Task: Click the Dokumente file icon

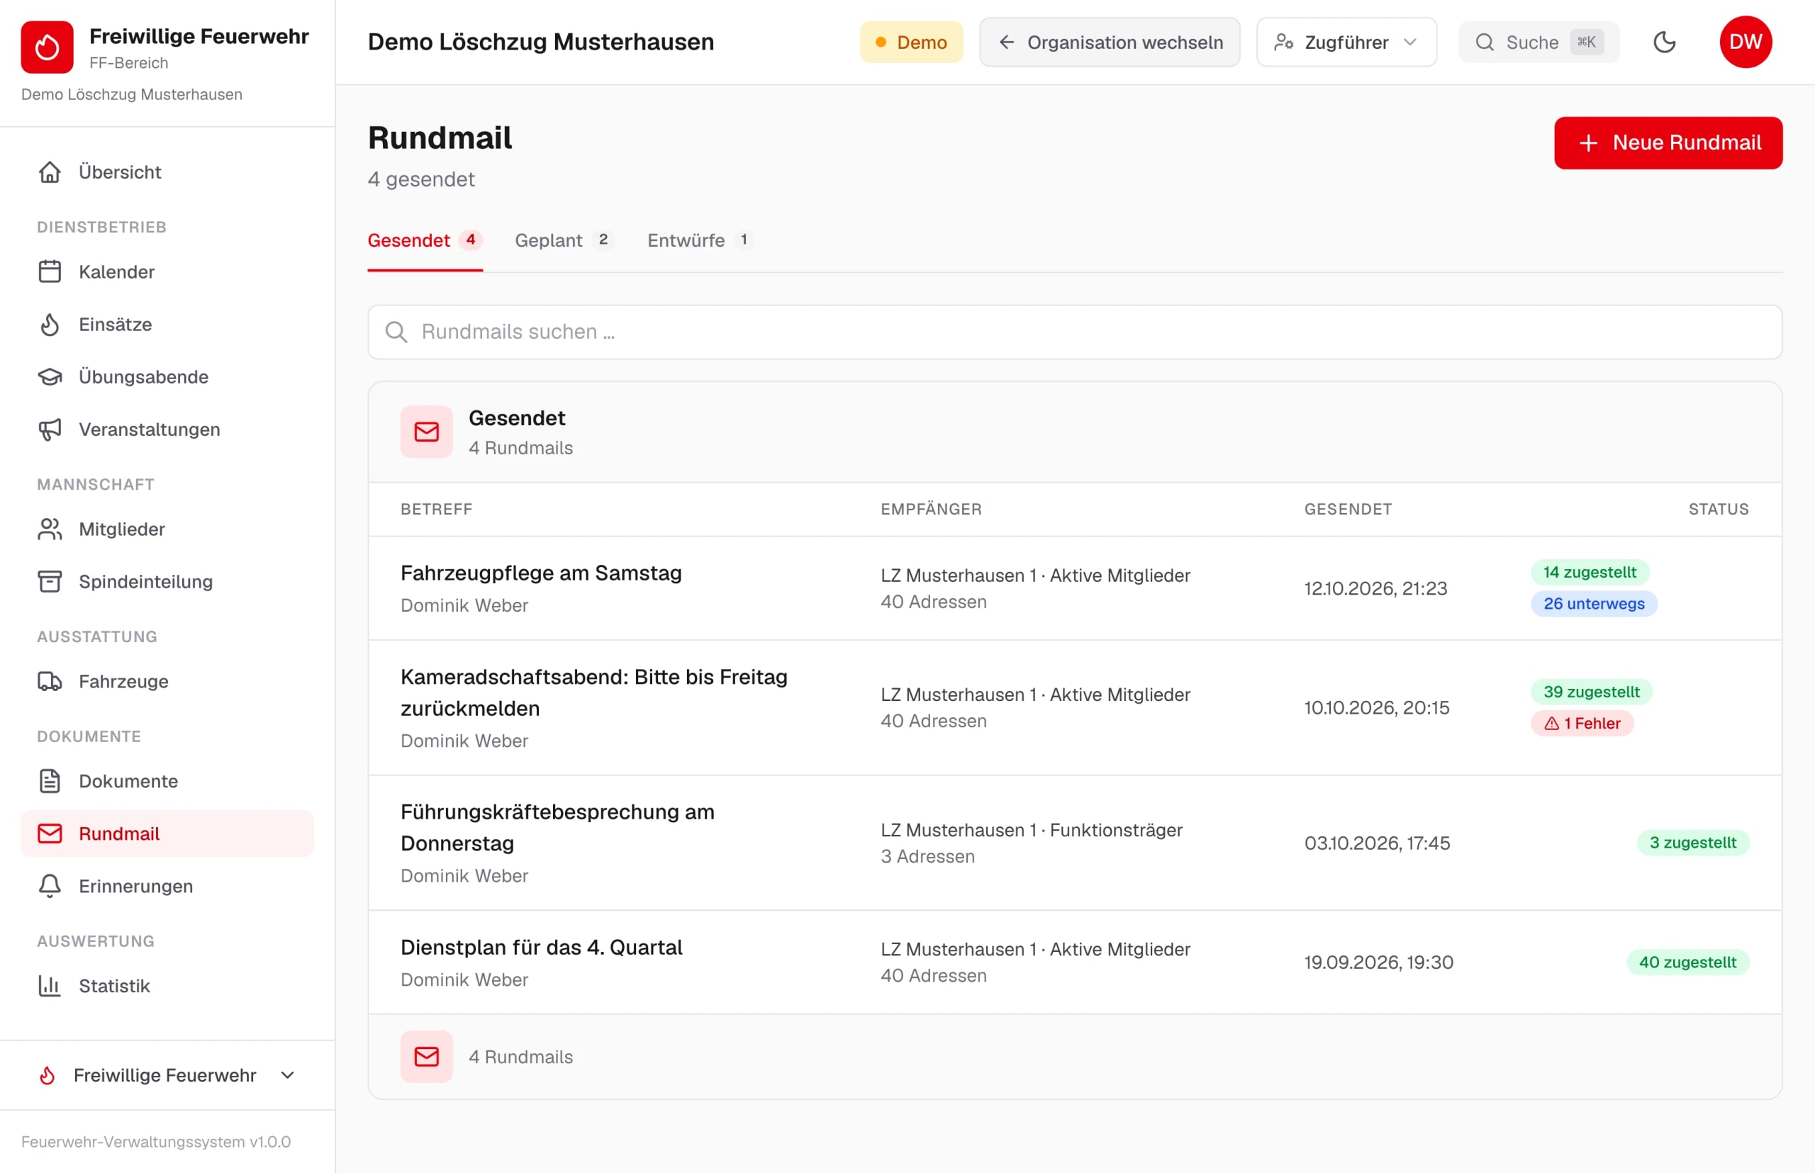Action: click(x=50, y=782)
